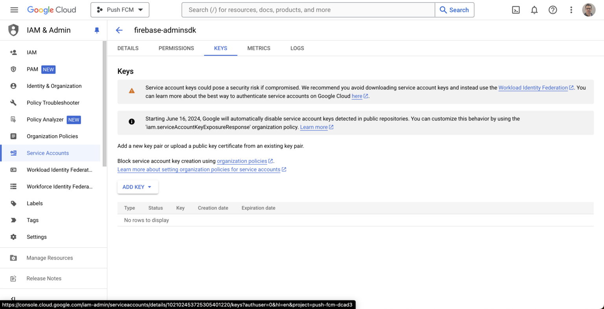Go back using the left arrow

coord(119,30)
